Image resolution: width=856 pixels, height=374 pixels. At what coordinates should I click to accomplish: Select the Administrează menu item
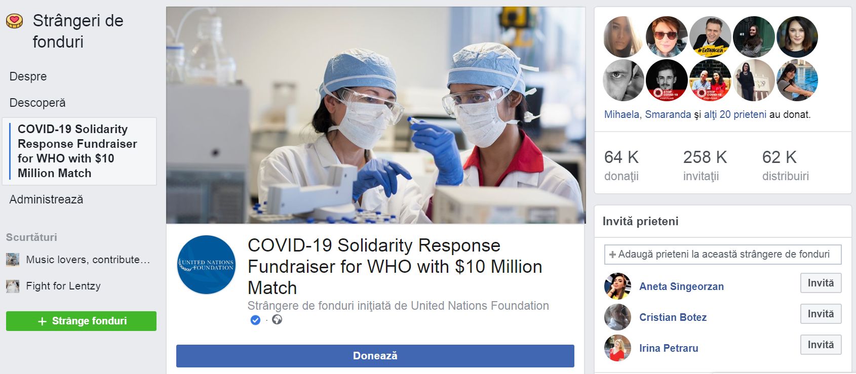point(46,199)
